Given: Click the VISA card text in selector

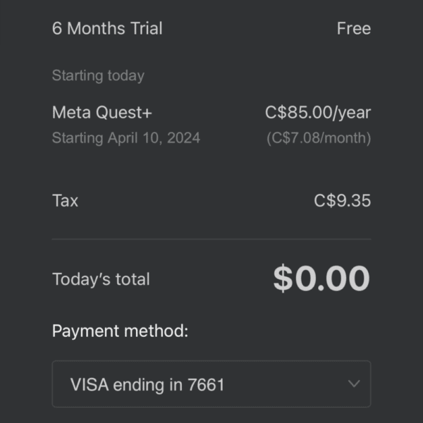Looking at the screenshot, I should point(90,384).
